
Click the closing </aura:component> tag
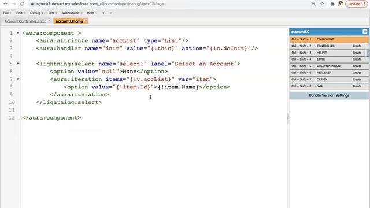[51, 118]
